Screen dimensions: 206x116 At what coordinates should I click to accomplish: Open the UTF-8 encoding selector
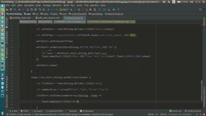point(164,114)
